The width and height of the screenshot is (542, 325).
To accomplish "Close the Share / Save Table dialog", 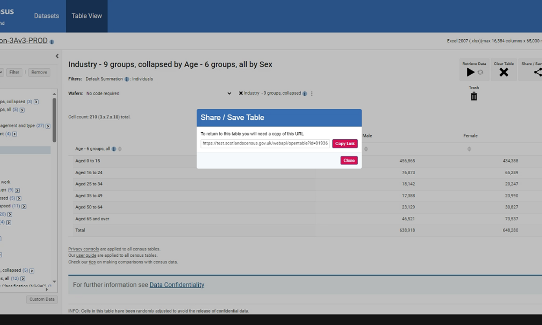I will [349, 161].
